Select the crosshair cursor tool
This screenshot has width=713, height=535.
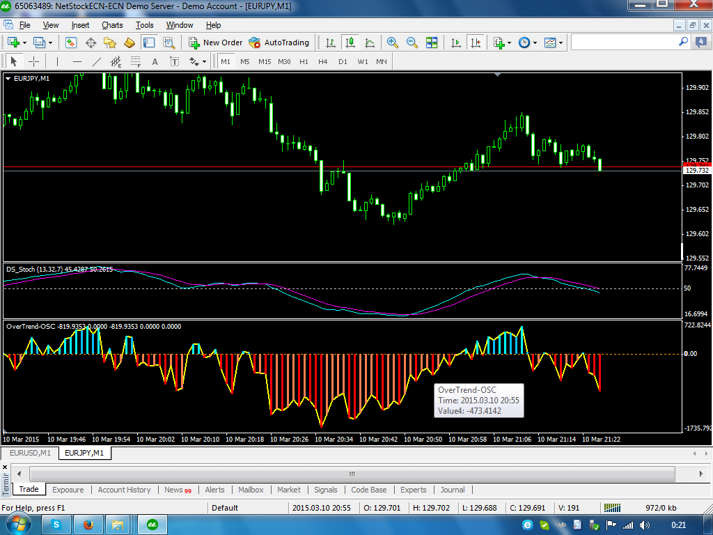[x=33, y=61]
